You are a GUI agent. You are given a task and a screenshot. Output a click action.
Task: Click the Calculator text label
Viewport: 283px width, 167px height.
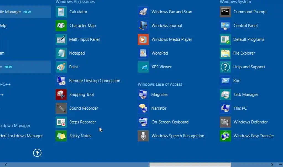click(78, 12)
